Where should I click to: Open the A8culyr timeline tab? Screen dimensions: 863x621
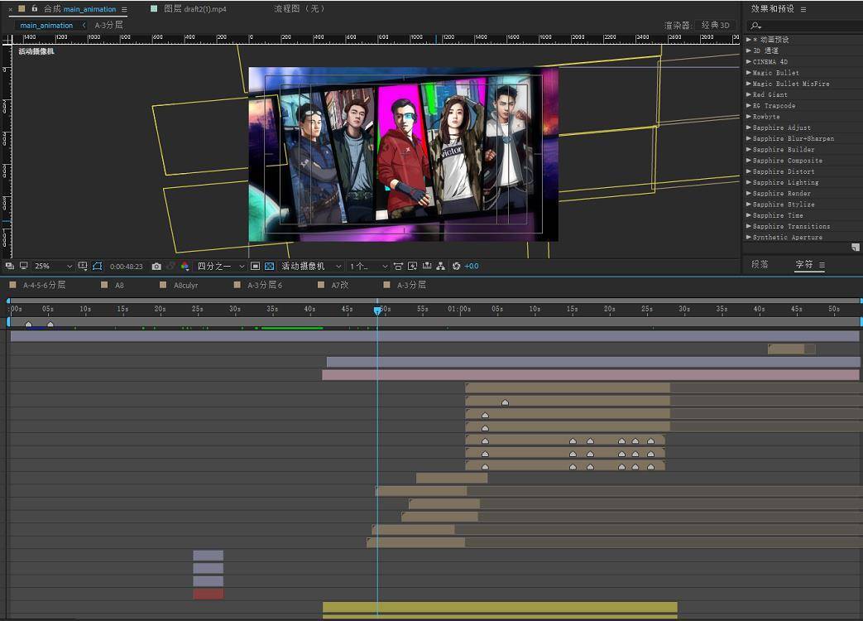click(185, 285)
